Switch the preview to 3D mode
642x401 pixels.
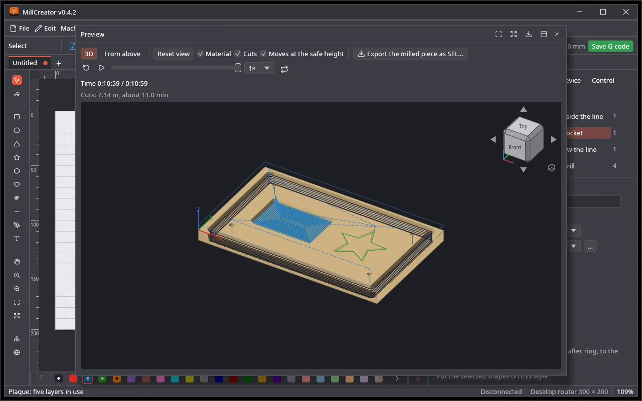click(x=89, y=54)
